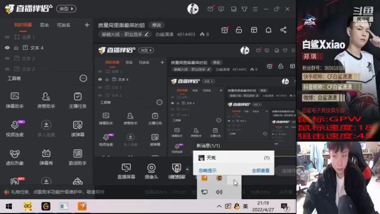The width and height of the screenshot is (380, 214).
Task: Show the hidden 全屏 1 source
Action: click(x=7, y=37)
